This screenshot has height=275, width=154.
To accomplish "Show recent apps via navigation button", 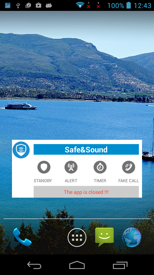I will point(120,265).
